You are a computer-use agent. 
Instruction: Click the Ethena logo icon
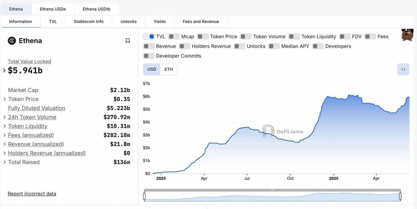coord(12,40)
